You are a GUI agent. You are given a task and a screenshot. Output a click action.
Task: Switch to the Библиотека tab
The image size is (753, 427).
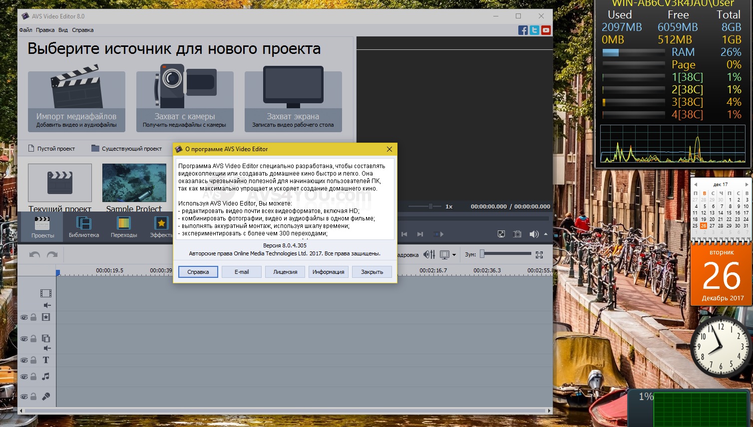tap(84, 227)
